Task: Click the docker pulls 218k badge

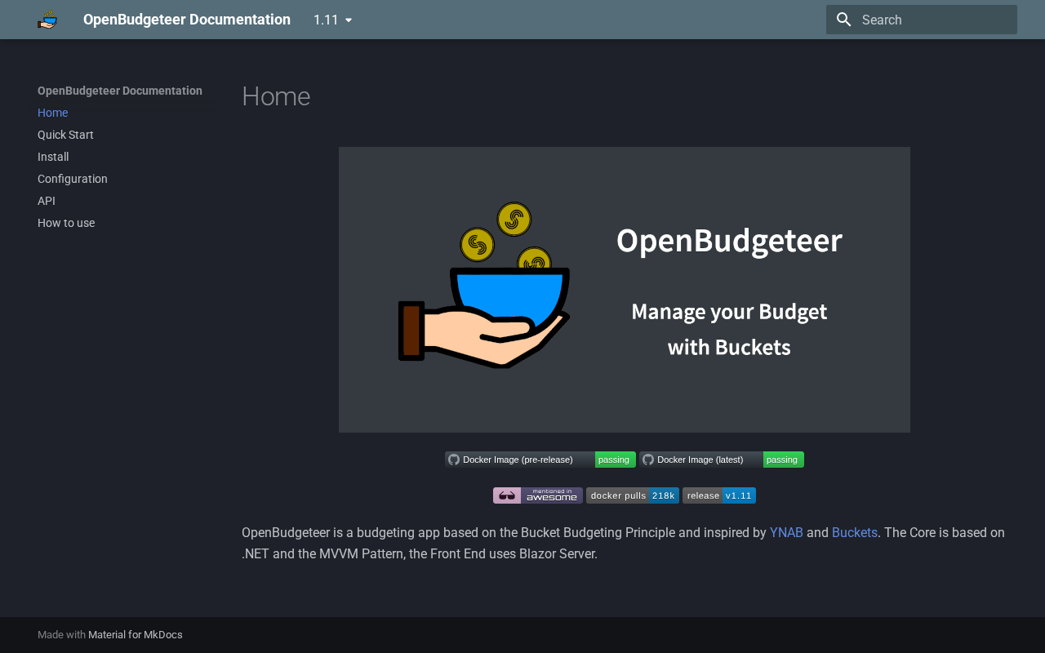Action: 633,495
